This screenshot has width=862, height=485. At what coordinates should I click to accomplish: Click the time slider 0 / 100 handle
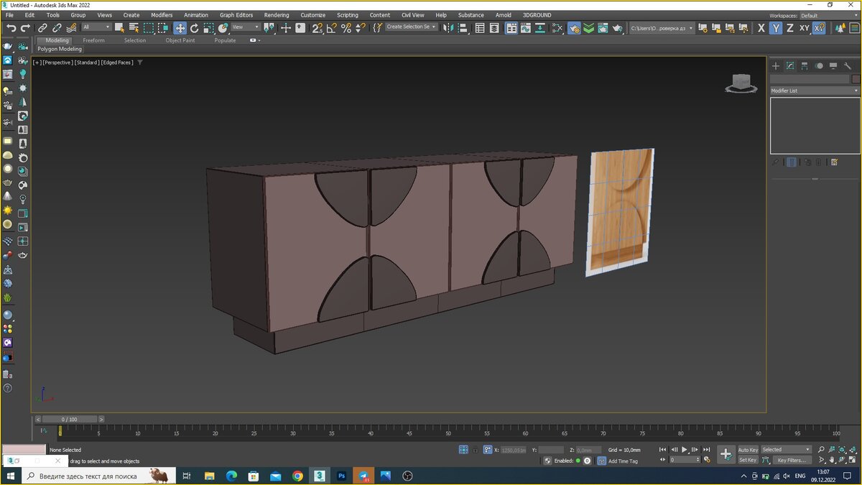click(69, 419)
